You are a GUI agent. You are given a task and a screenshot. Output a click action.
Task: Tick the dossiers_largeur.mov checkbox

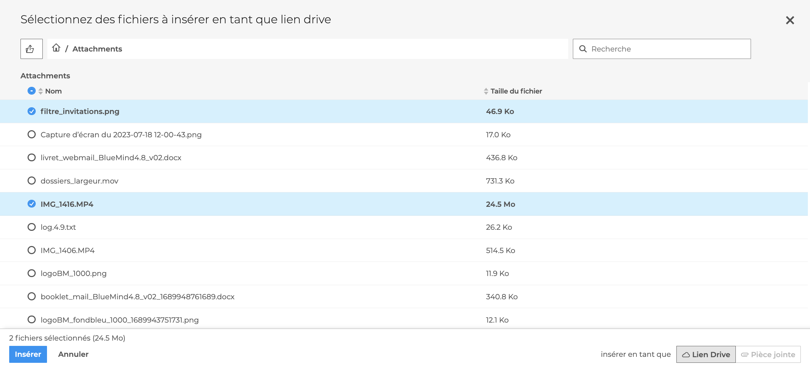[x=31, y=181]
